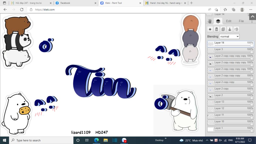Image resolution: width=256 pixels, height=144 pixels.
Task: Open the Windows Start menu
Action: pyautogui.click(x=4, y=140)
